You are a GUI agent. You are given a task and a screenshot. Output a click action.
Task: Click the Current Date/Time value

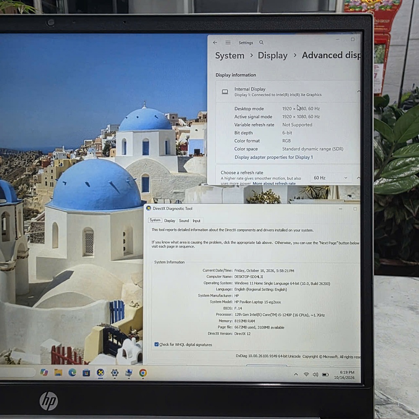tap(264, 270)
